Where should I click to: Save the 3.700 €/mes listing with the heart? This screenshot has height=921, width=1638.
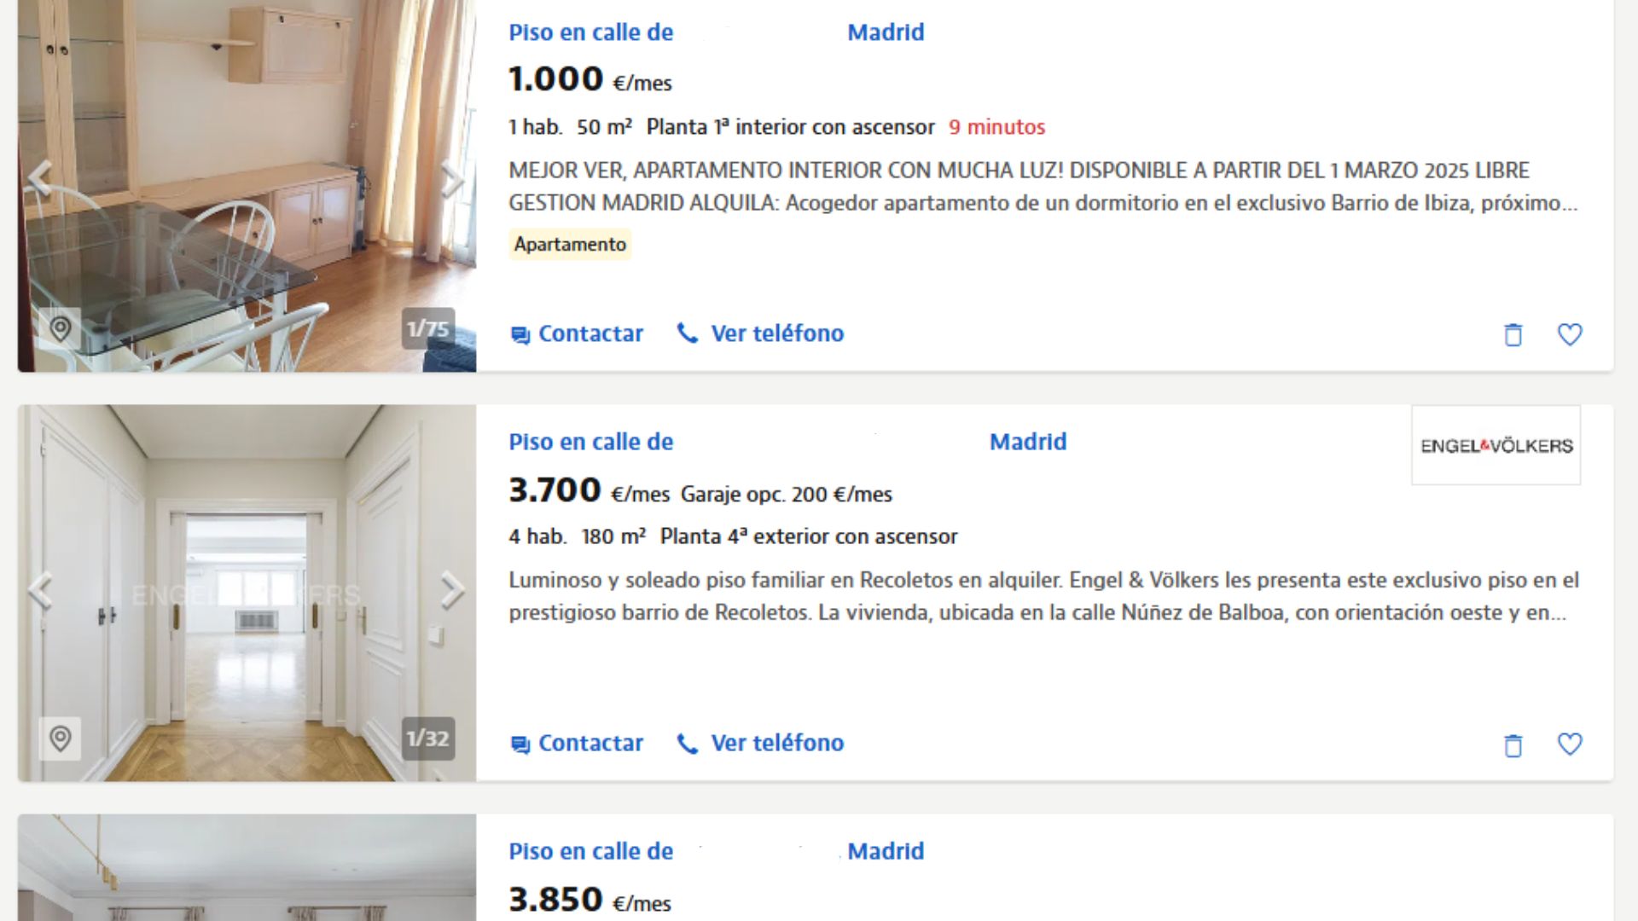click(1570, 744)
